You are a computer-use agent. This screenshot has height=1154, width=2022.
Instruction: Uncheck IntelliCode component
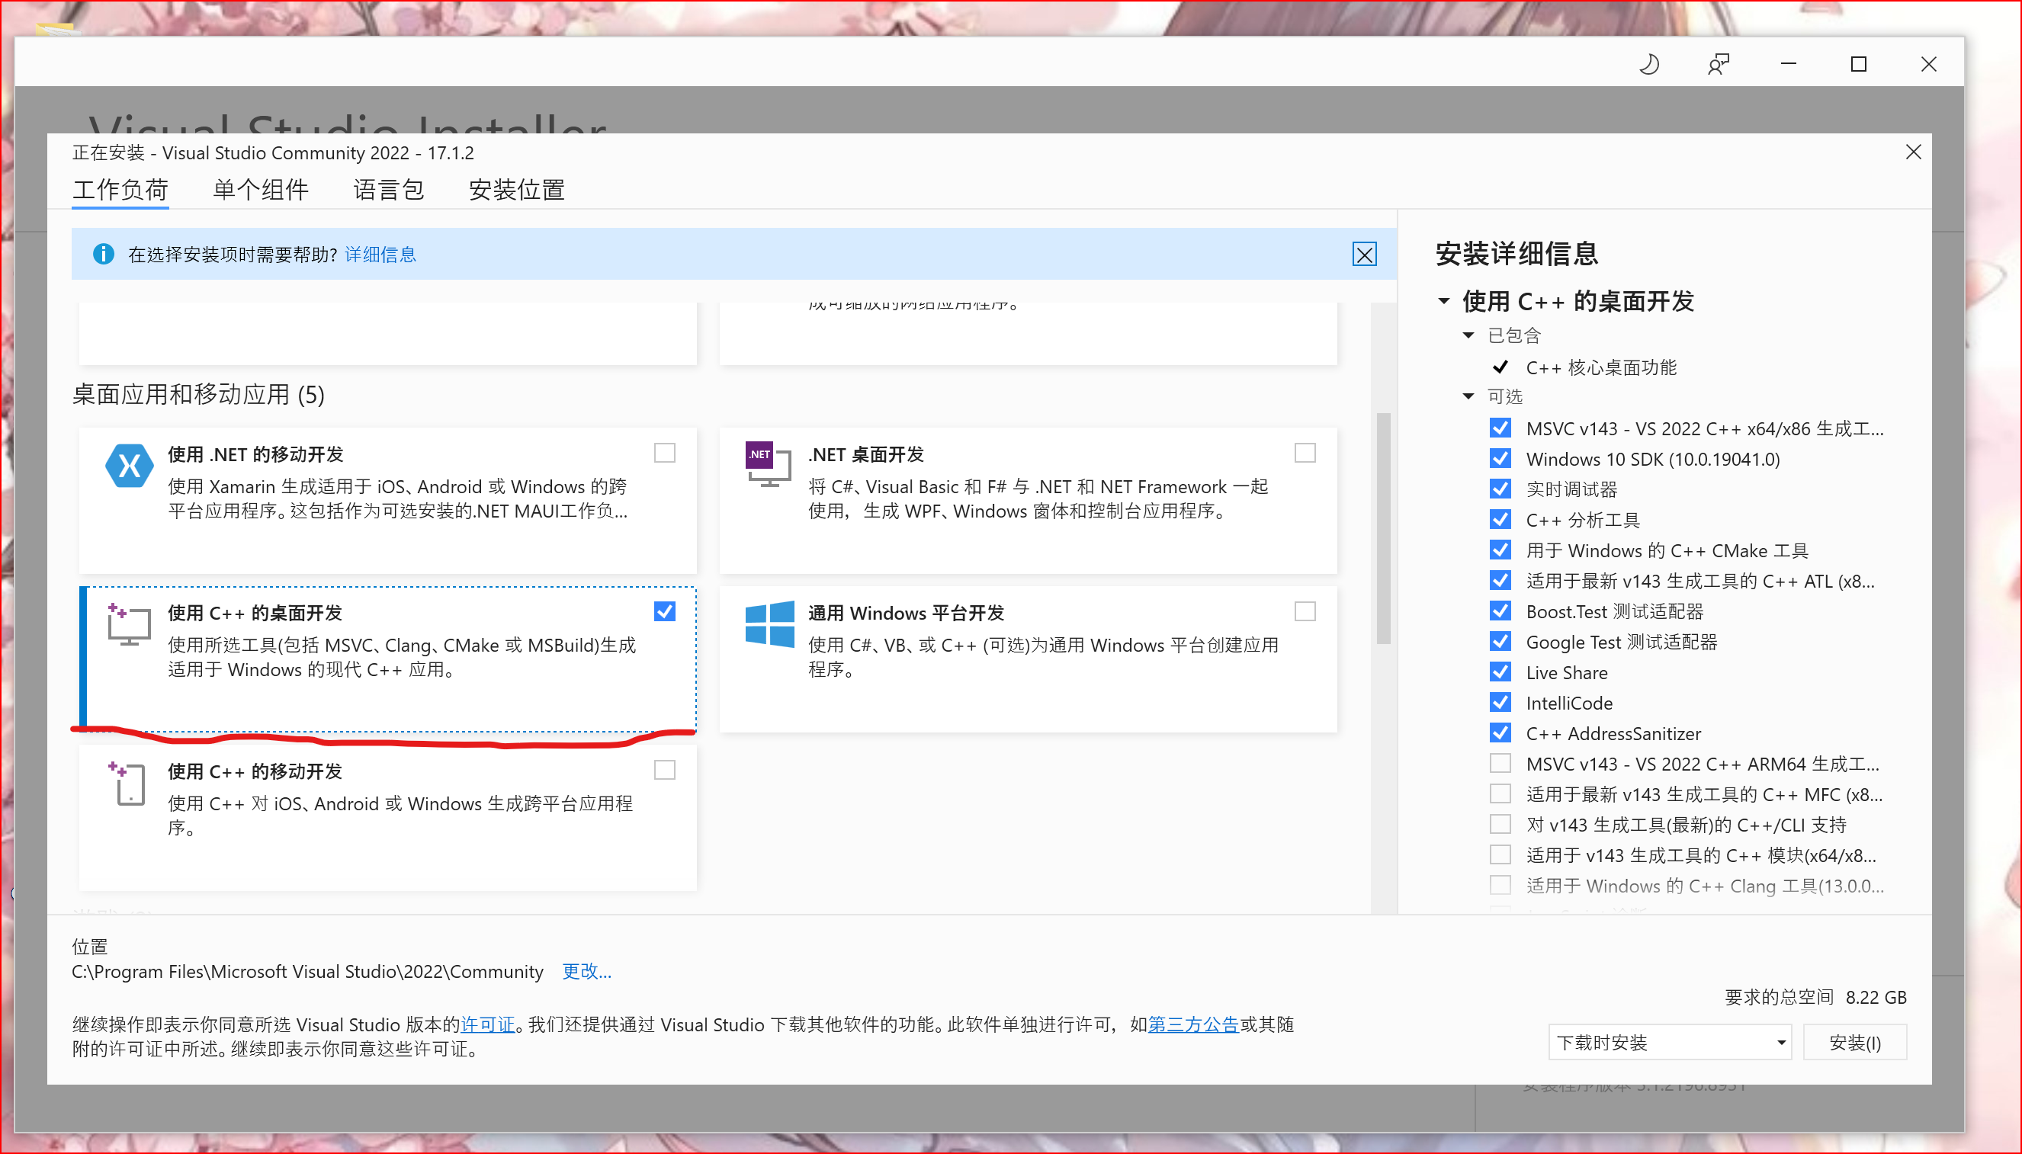pos(1500,703)
